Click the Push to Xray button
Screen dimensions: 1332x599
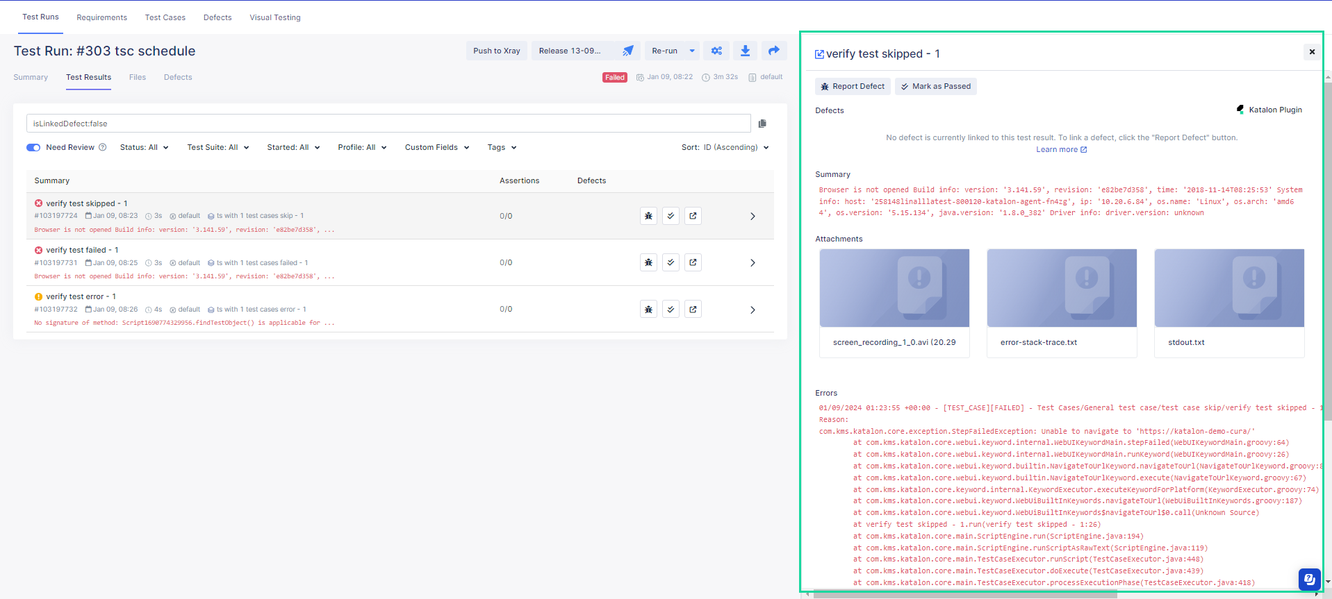coord(496,51)
